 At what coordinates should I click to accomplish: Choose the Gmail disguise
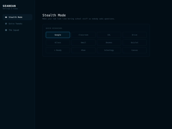click(x=83, y=43)
